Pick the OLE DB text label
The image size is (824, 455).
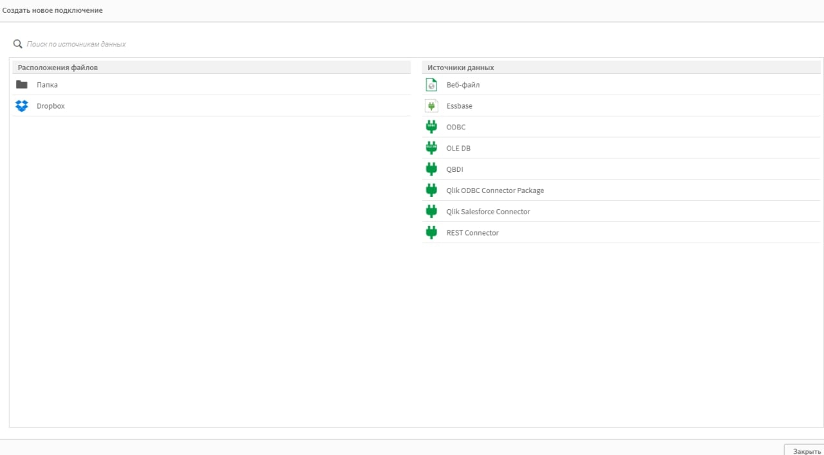click(458, 149)
